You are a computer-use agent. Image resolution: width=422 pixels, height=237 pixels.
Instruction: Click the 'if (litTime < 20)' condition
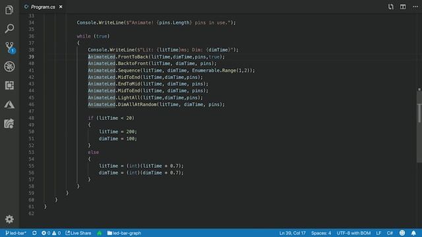pyautogui.click(x=111, y=118)
